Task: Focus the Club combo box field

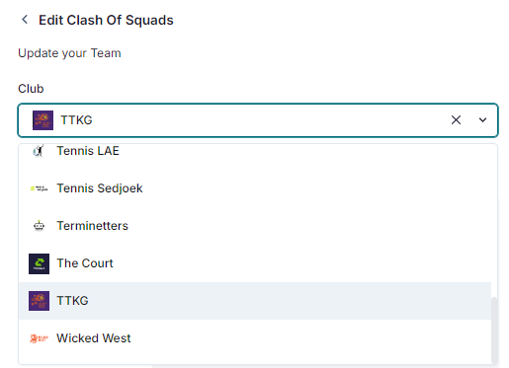Action: pyautogui.click(x=258, y=120)
